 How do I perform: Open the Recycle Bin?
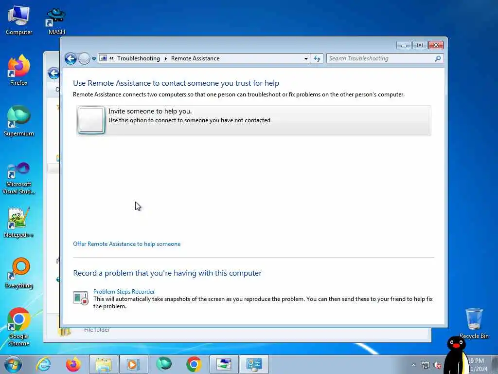(x=474, y=323)
